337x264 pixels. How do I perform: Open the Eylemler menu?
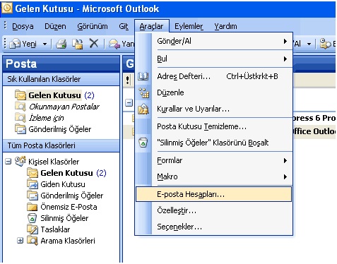[189, 26]
